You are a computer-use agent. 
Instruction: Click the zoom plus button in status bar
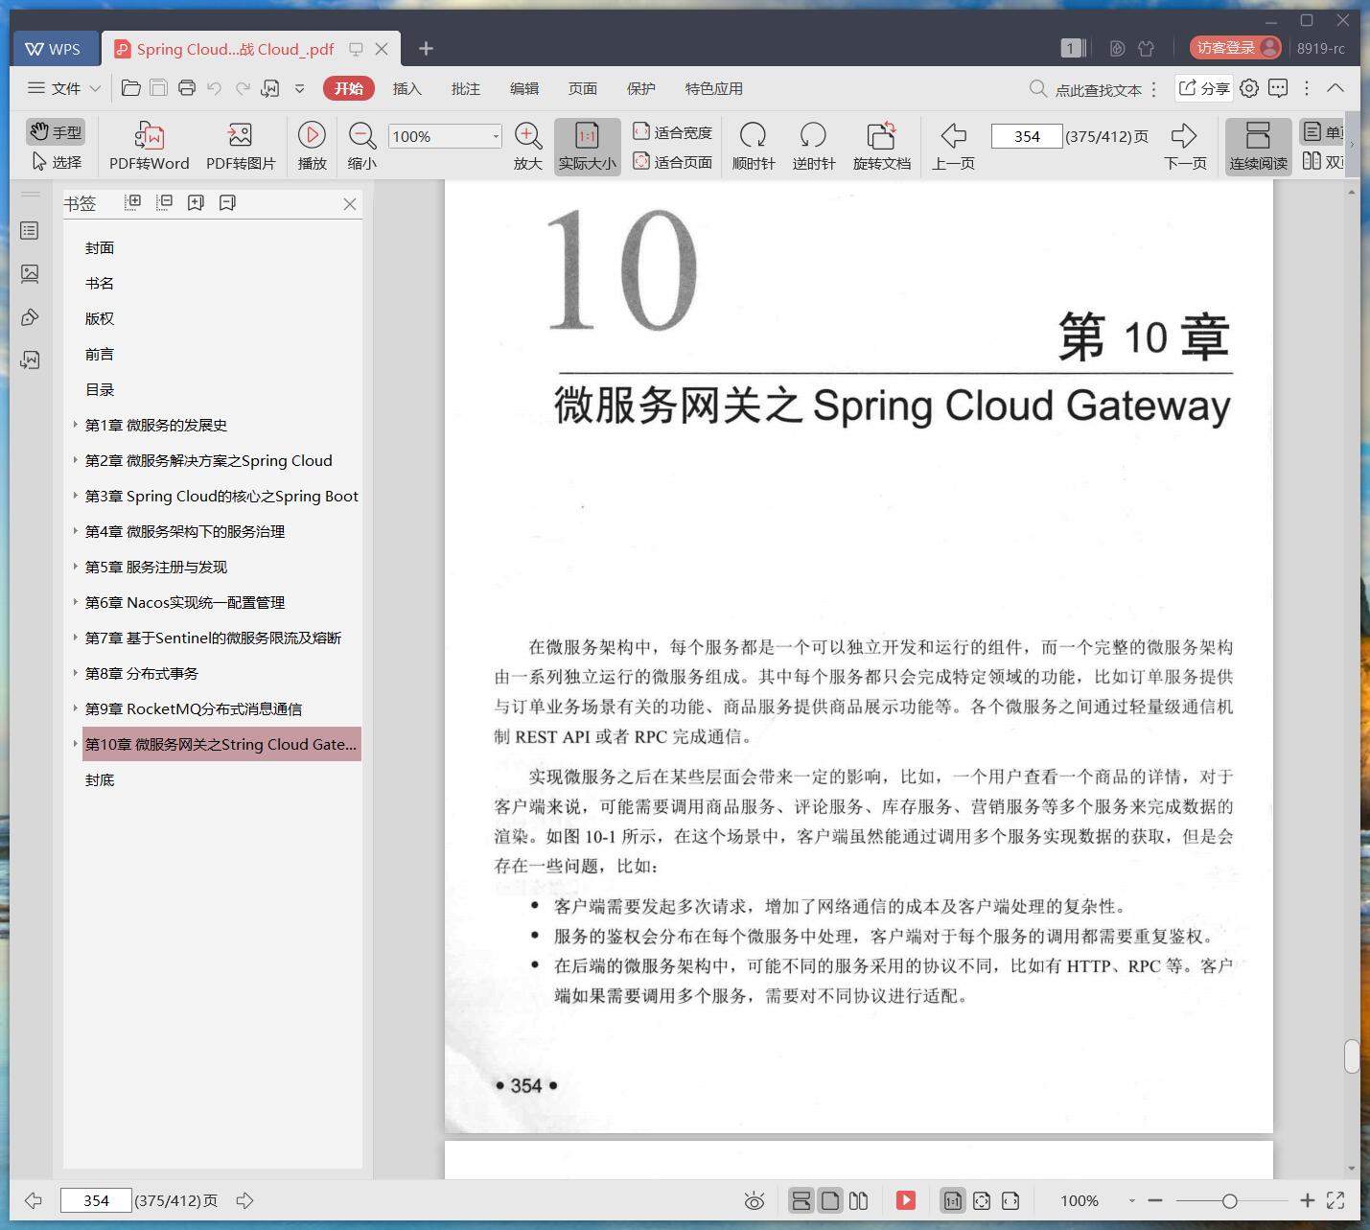(1307, 1200)
